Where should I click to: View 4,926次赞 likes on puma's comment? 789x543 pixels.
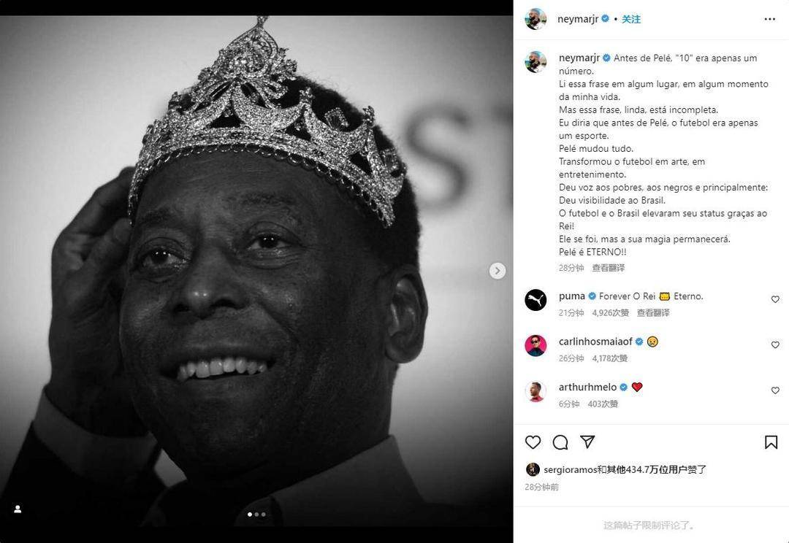pyautogui.click(x=610, y=312)
